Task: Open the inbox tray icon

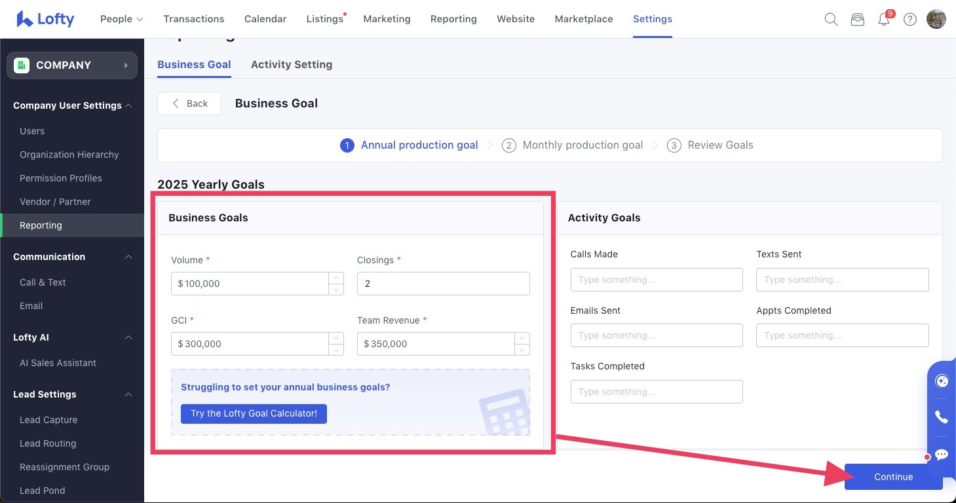Action: [x=857, y=19]
